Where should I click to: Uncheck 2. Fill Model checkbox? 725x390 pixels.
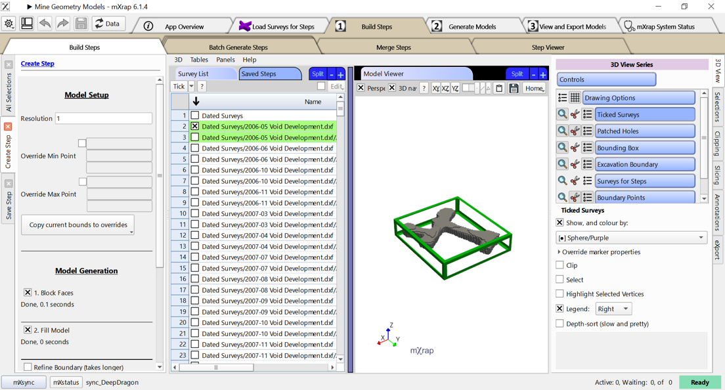point(28,330)
